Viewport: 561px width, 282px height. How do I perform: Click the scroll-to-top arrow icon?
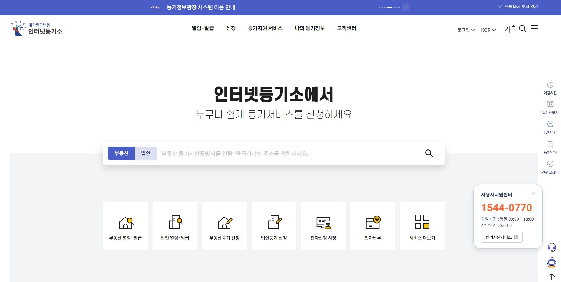click(552, 276)
